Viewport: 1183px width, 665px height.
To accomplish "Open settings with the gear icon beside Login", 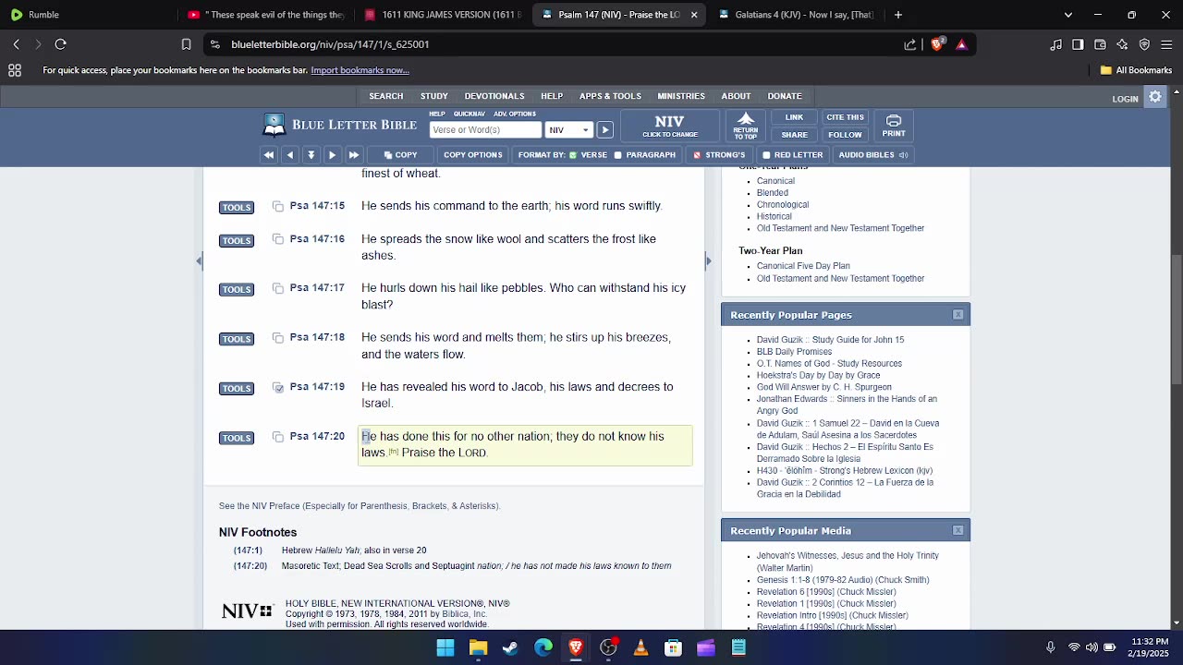I will tap(1155, 97).
